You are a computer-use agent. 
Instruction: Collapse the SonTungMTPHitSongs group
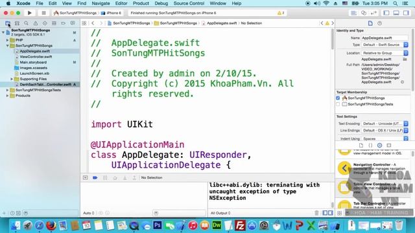(x=7, y=46)
